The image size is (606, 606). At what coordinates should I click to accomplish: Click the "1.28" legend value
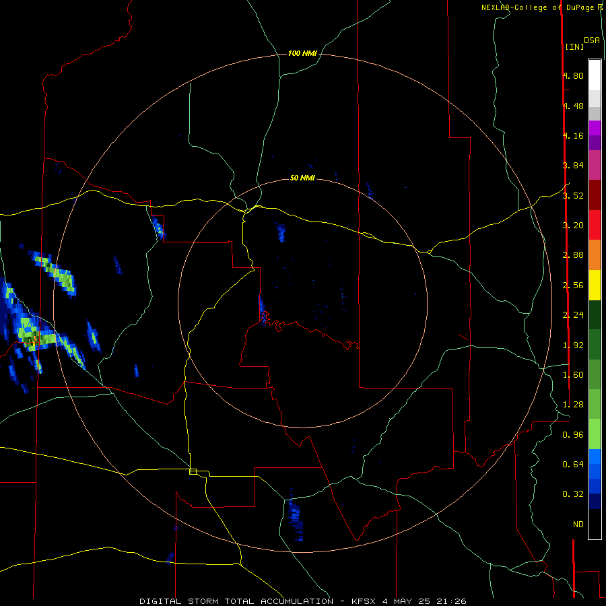(573, 405)
